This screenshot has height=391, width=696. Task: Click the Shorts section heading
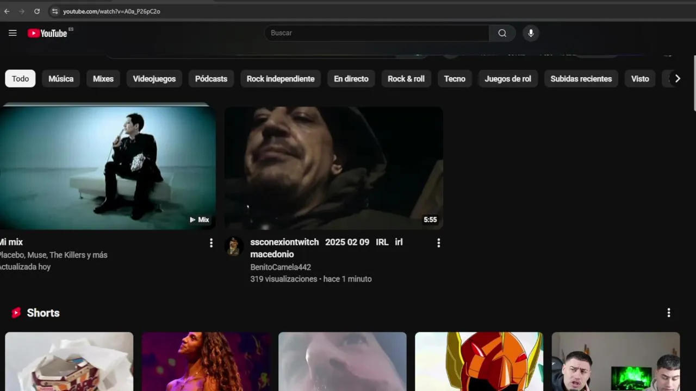coord(43,313)
